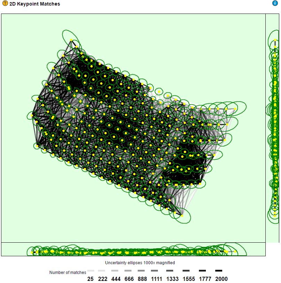Click the 'Uncertainty ellipses 1000x magnified' caption
The height and width of the screenshot is (283, 281).
140,262
